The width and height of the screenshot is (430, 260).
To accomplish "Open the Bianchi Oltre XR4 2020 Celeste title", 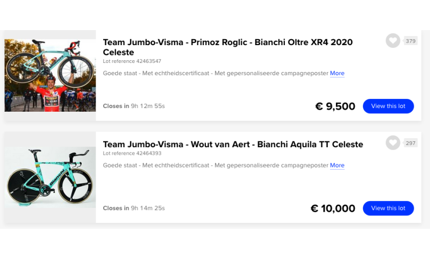I will 227,47.
